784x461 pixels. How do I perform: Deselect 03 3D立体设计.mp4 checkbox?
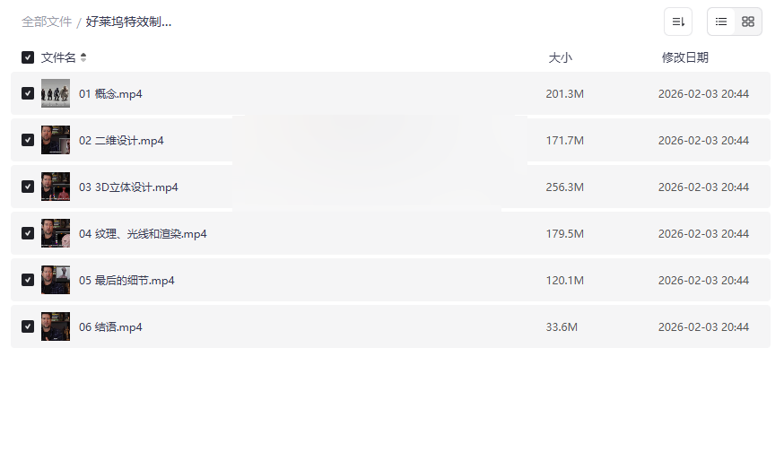click(x=28, y=187)
